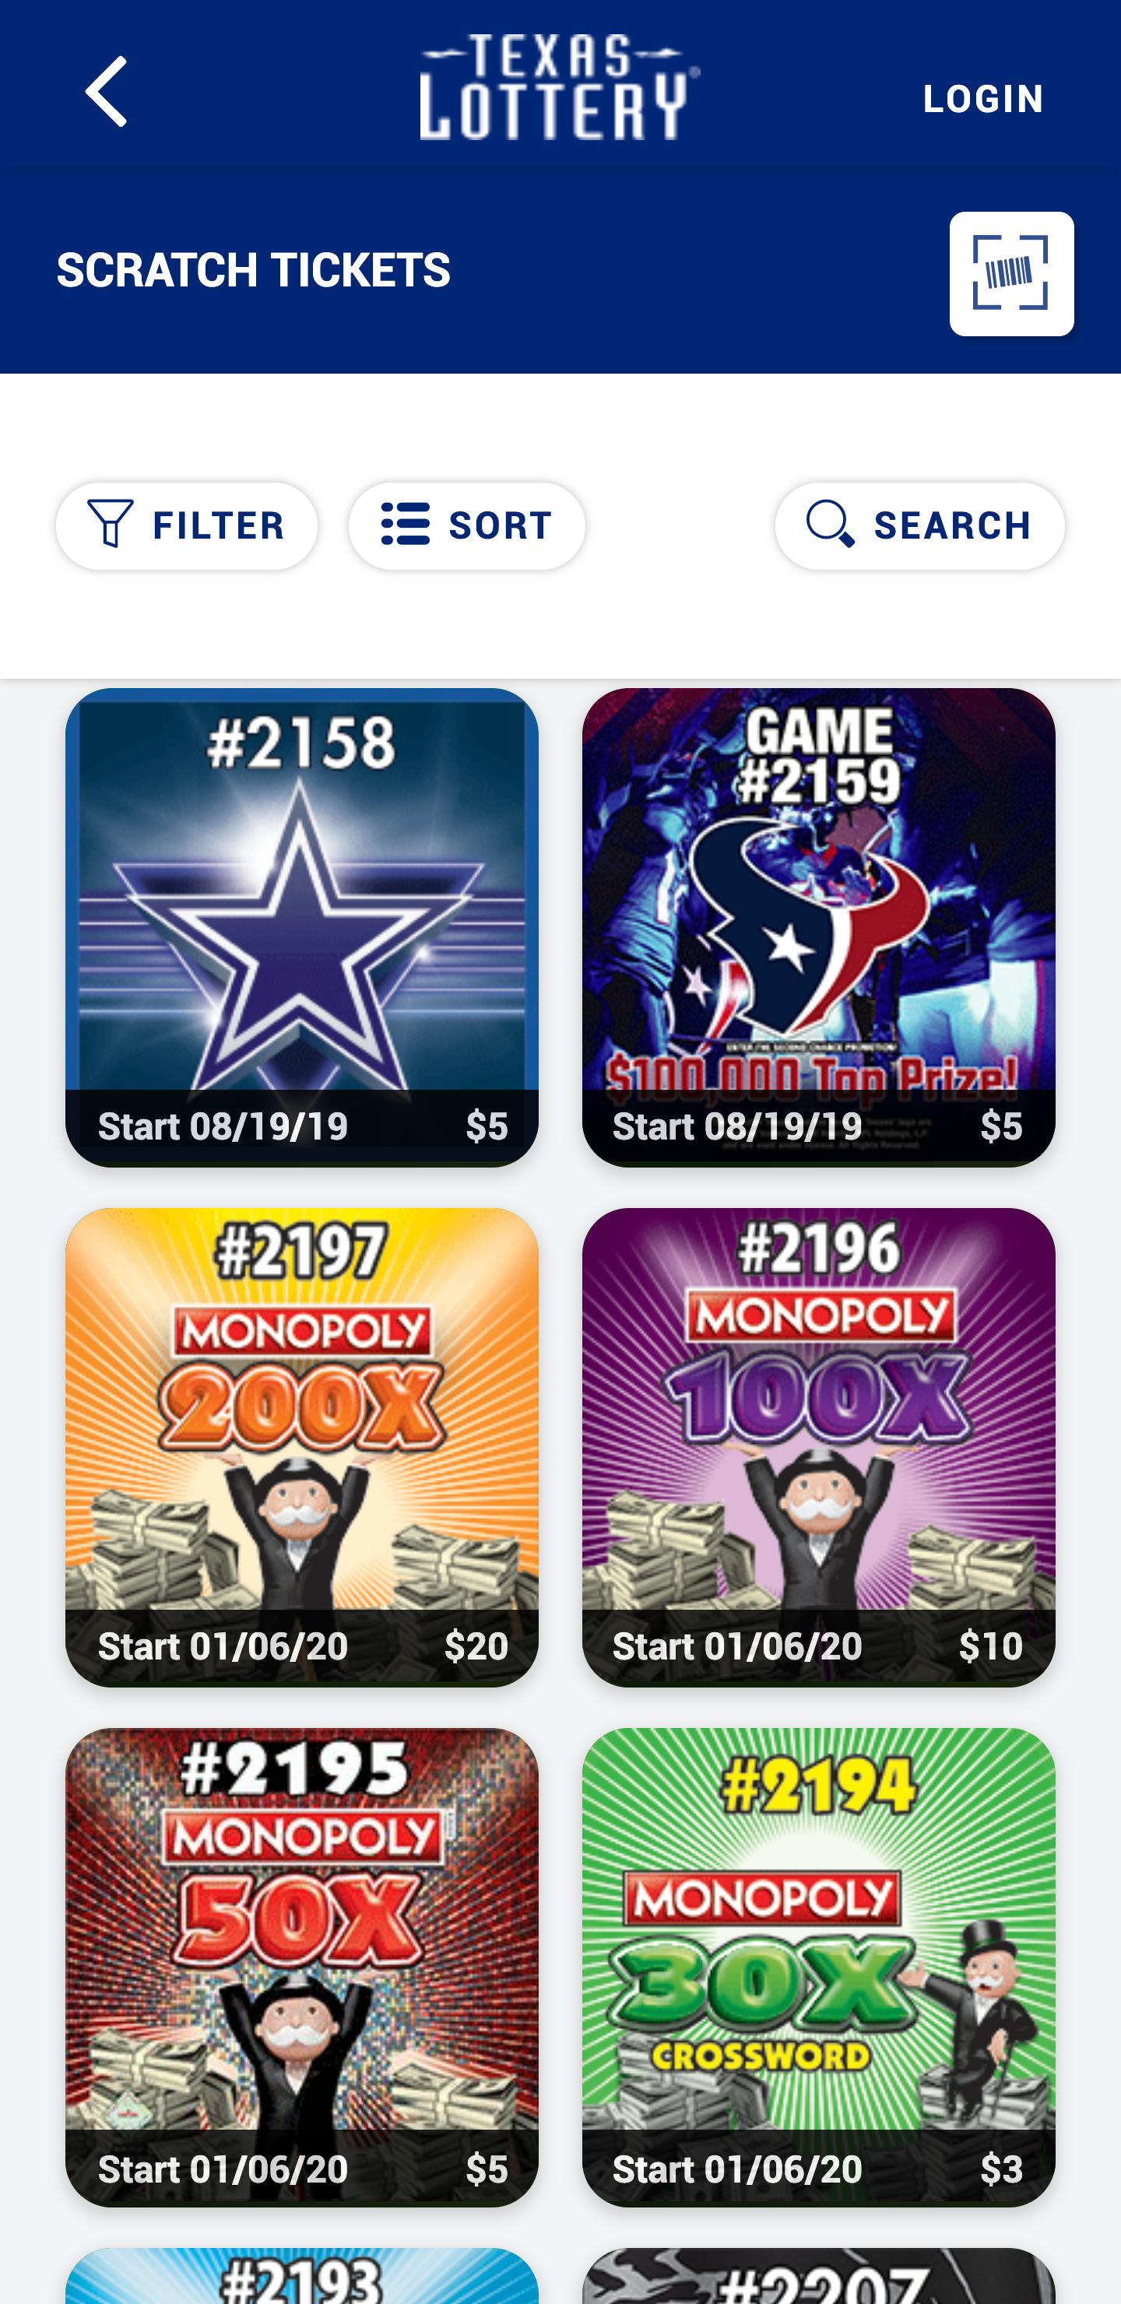The width and height of the screenshot is (1121, 2304).
Task: Tap the back arrow icon
Action: tap(106, 92)
